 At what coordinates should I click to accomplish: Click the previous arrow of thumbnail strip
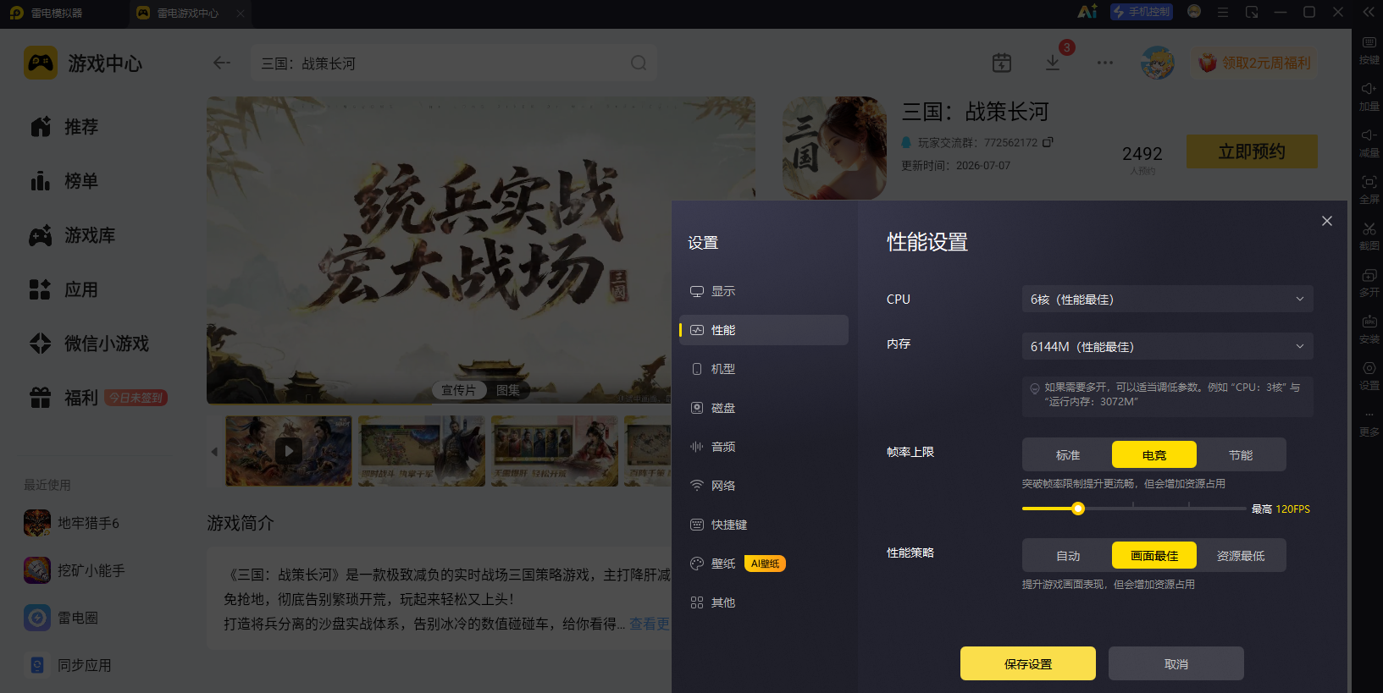point(214,452)
